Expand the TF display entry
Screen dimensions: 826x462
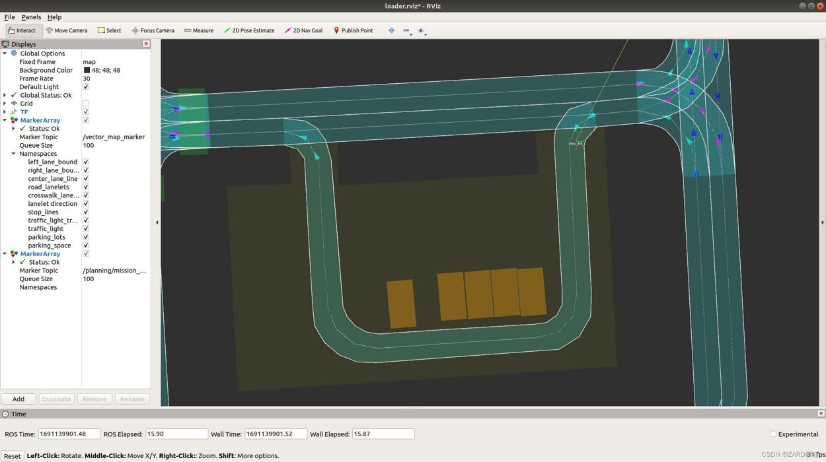tap(5, 112)
